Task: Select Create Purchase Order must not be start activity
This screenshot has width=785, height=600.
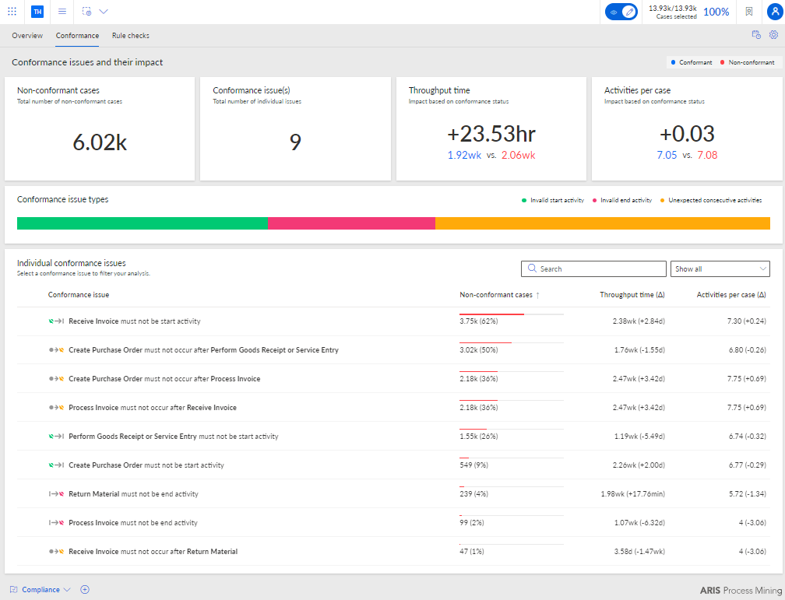Action: click(393, 465)
